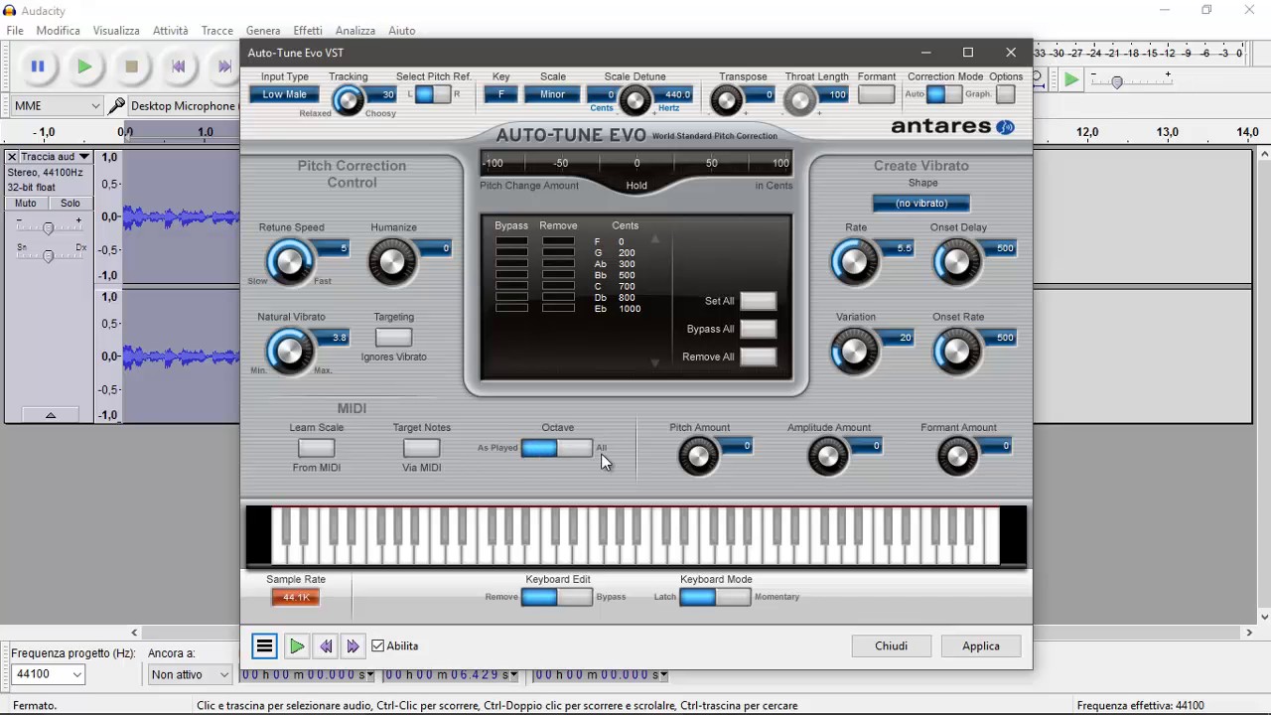This screenshot has height=715, width=1271.
Task: Click the Transpose knob
Action: pyautogui.click(x=727, y=100)
